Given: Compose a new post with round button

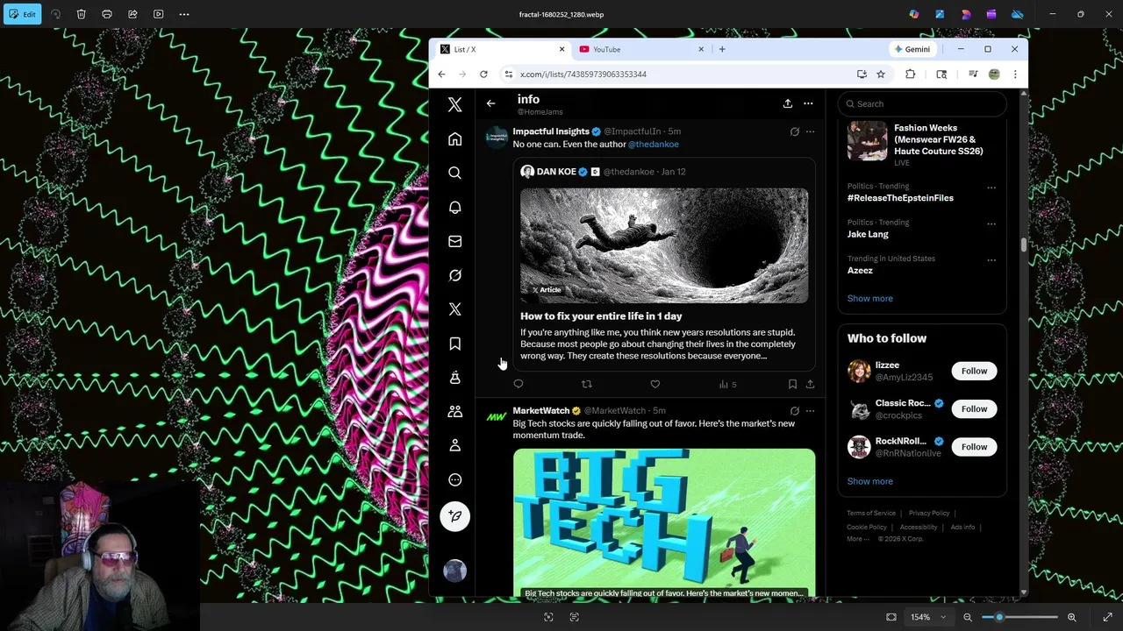Looking at the screenshot, I should (x=454, y=516).
